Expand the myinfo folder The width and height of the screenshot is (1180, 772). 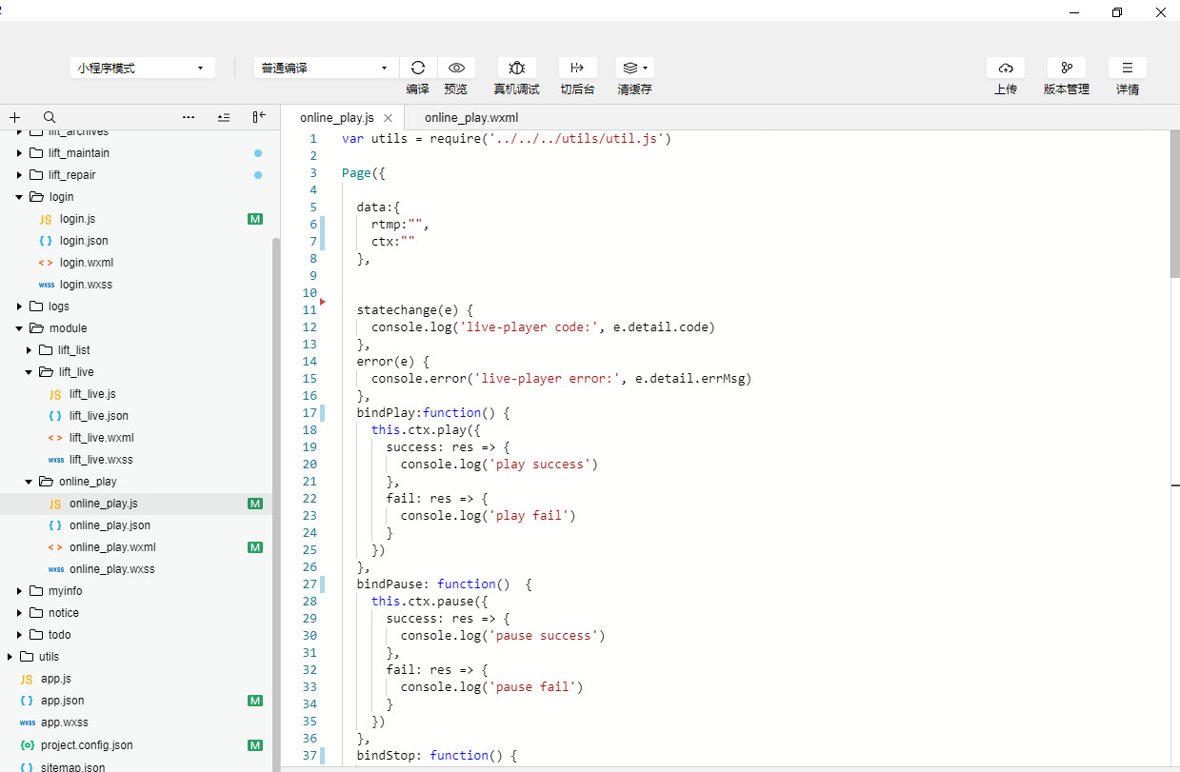coord(19,591)
